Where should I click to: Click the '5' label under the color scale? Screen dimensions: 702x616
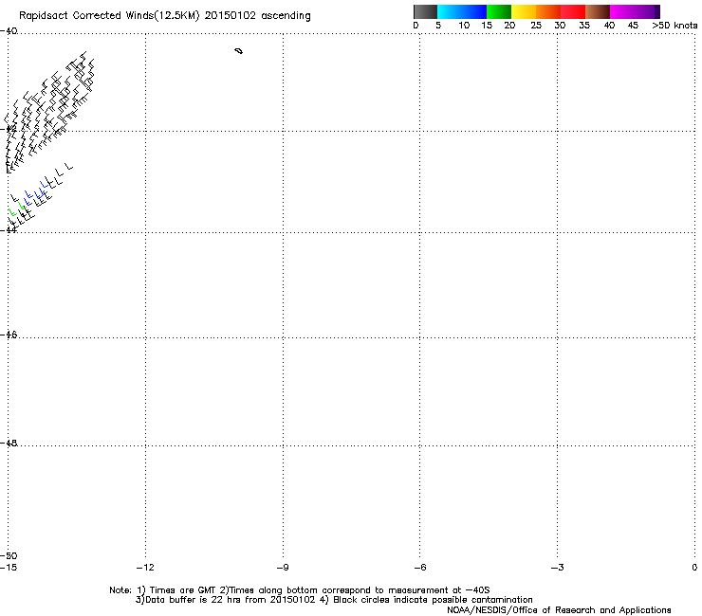(x=438, y=26)
